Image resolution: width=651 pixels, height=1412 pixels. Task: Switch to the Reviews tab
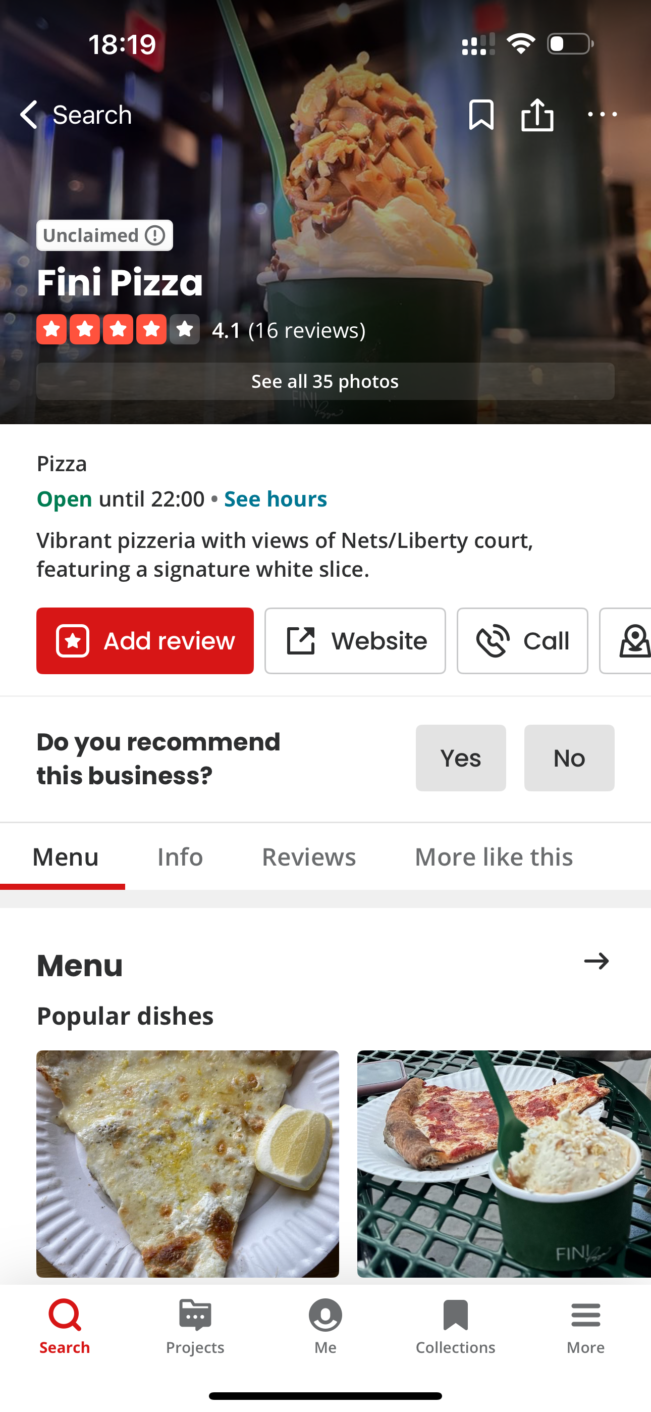(x=308, y=856)
